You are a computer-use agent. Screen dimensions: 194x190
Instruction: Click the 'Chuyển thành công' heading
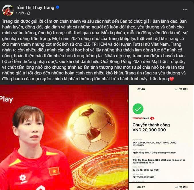click(151, 125)
